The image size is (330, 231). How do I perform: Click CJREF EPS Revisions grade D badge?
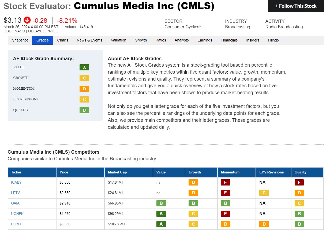tap(264, 224)
